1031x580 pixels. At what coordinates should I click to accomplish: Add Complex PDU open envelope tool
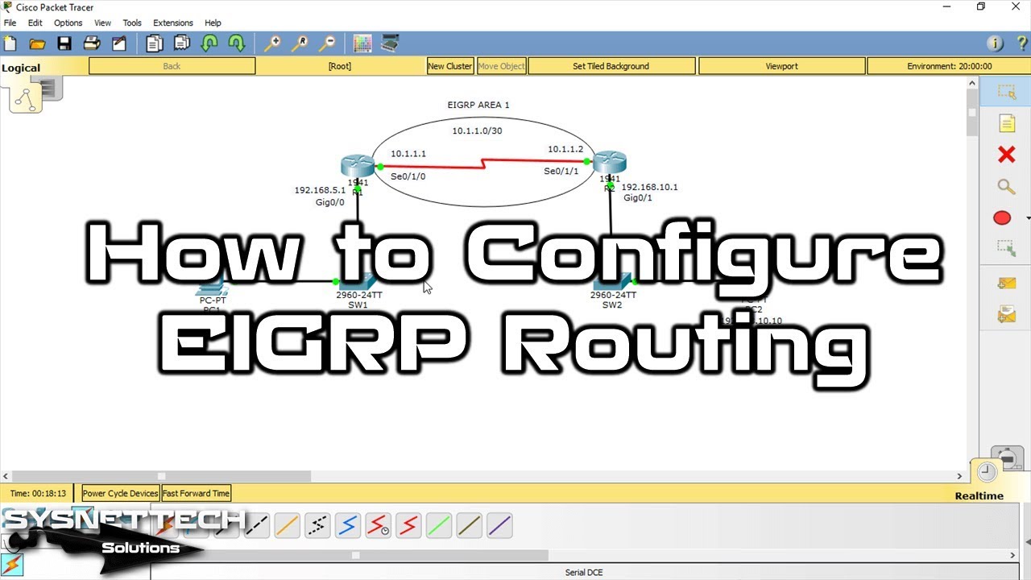1006,313
